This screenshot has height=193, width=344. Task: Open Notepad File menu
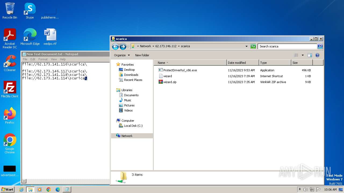point(25,59)
